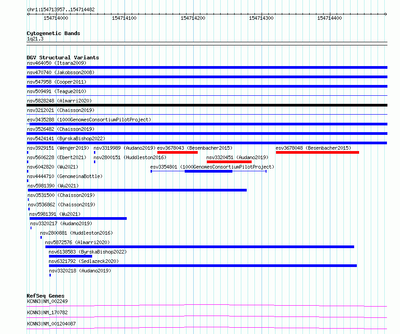The image size is (400, 334).
Task: Click the KCNN3|NM_170782 gene label
Action: tap(48, 312)
